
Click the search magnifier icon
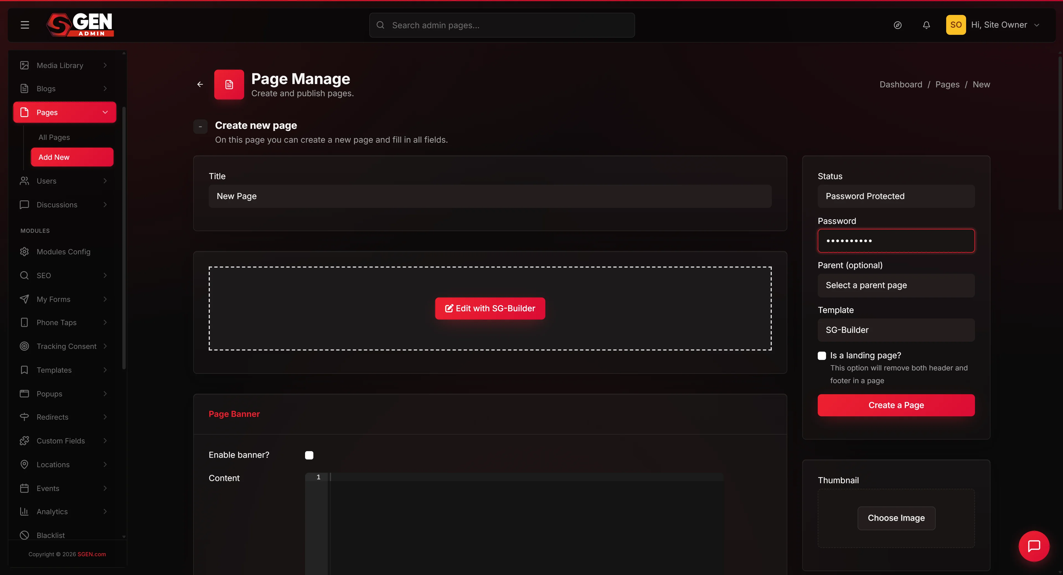tap(380, 25)
